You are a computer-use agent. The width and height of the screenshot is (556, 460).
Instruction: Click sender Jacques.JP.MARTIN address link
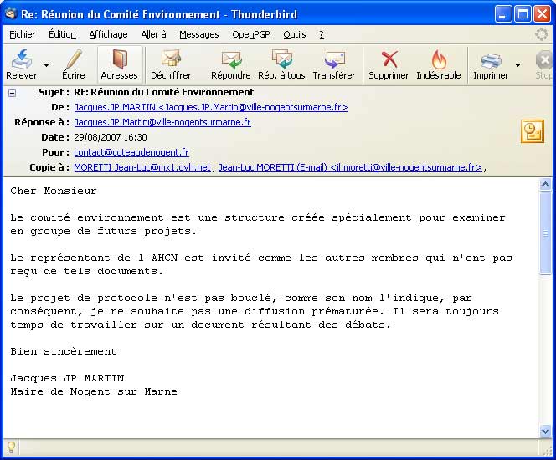(x=211, y=107)
